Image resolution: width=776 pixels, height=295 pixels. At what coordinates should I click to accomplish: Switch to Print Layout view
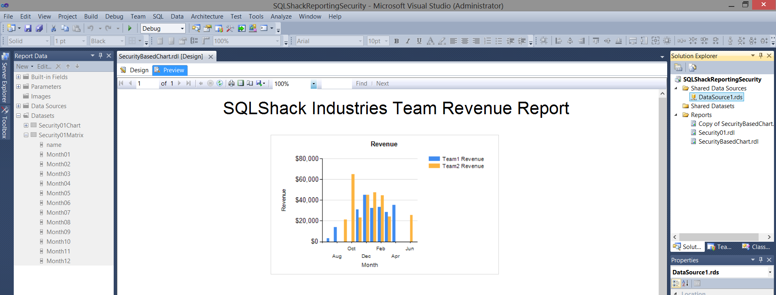[x=241, y=83]
